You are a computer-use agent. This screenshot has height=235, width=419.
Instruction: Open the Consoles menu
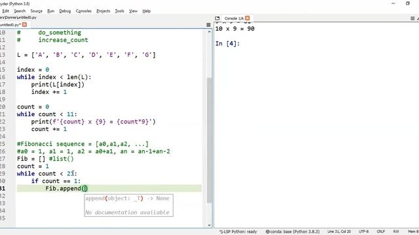(84, 11)
